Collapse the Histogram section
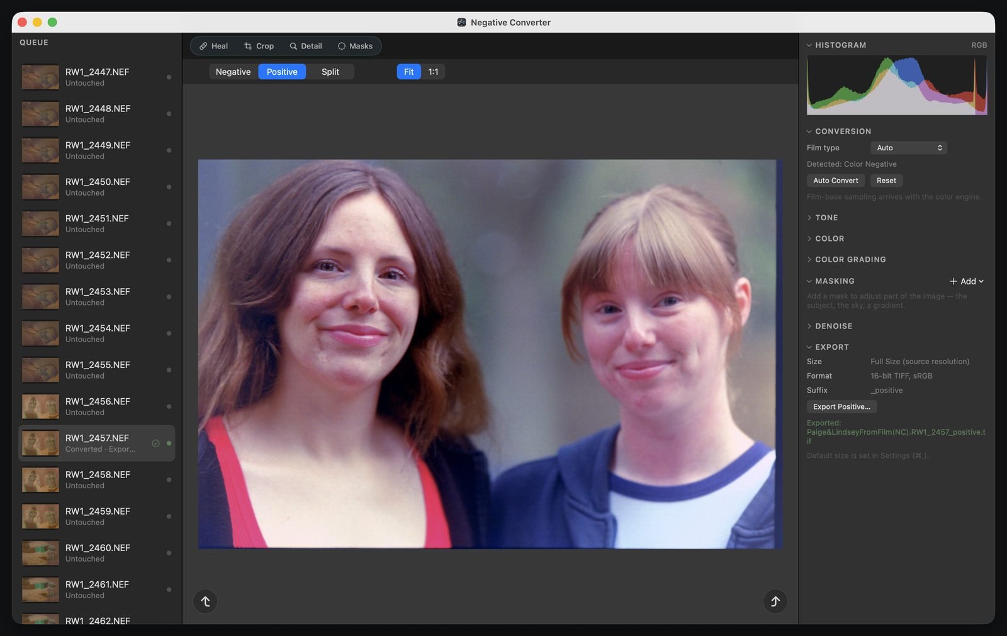Viewport: 1007px width, 636px height. coord(809,45)
